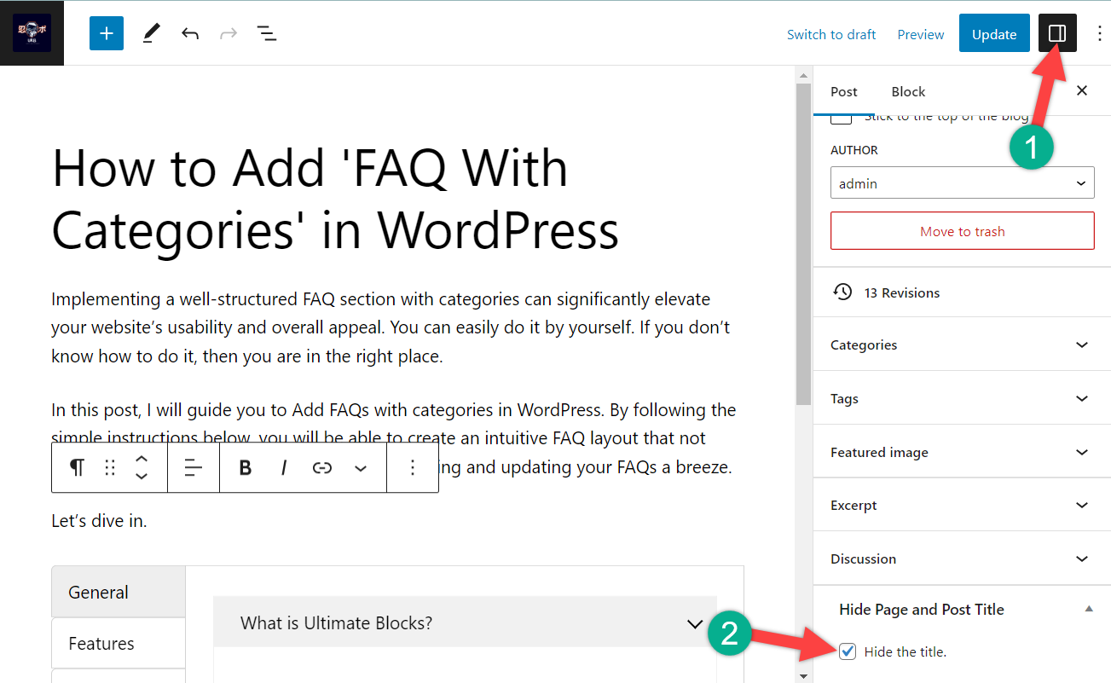Toggle the Settings sidebar icon
The width and height of the screenshot is (1111, 683).
click(1057, 33)
